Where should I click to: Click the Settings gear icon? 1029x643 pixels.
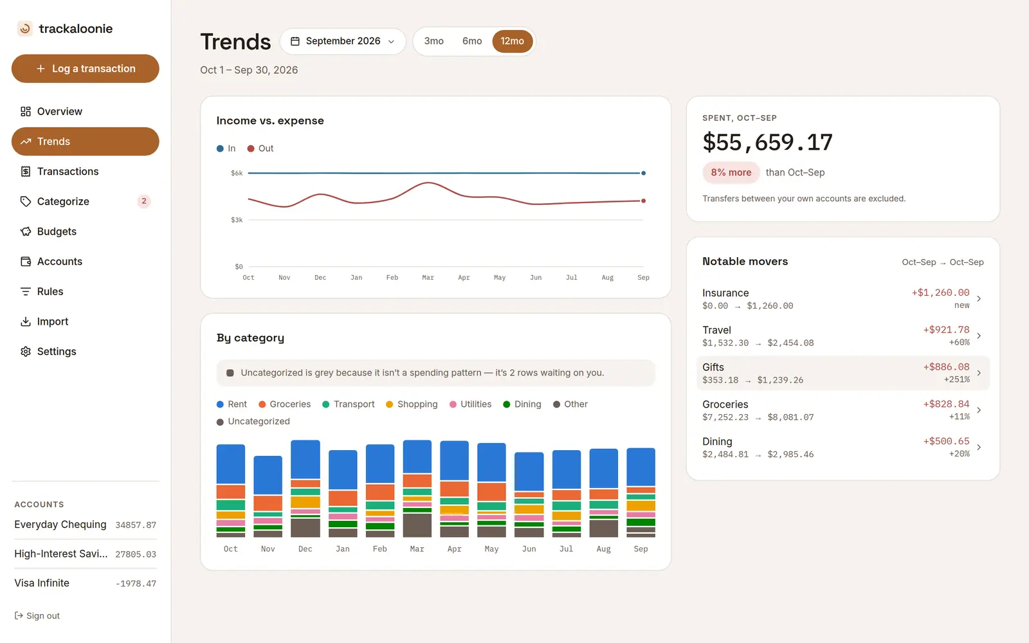[x=26, y=352]
